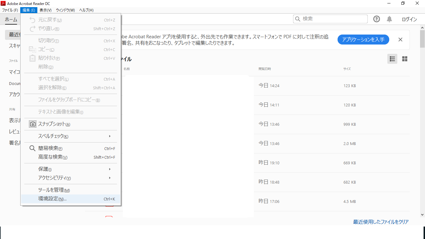The height and width of the screenshot is (239, 425).
Task: Switch to list view icon
Action: point(392,59)
